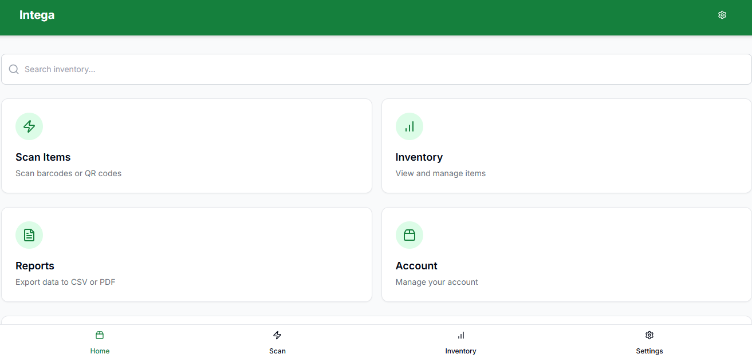Focus the Search inventory input field
This screenshot has width=752, height=358.
point(378,69)
